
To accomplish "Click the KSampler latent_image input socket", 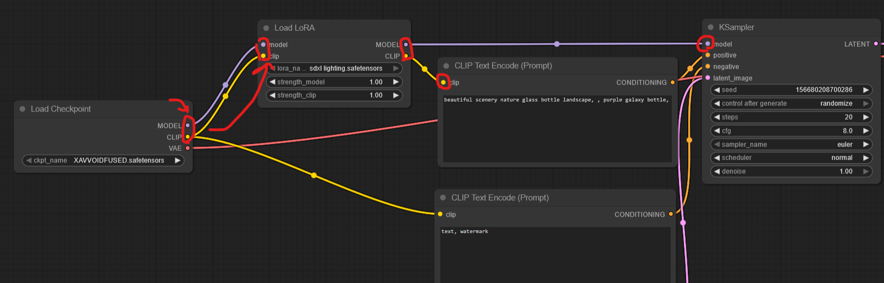I will (708, 78).
